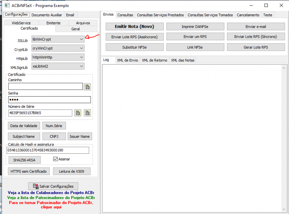Open the HttpLib dropdown list
This screenshot has width=289, height=214.
pos(58,57)
